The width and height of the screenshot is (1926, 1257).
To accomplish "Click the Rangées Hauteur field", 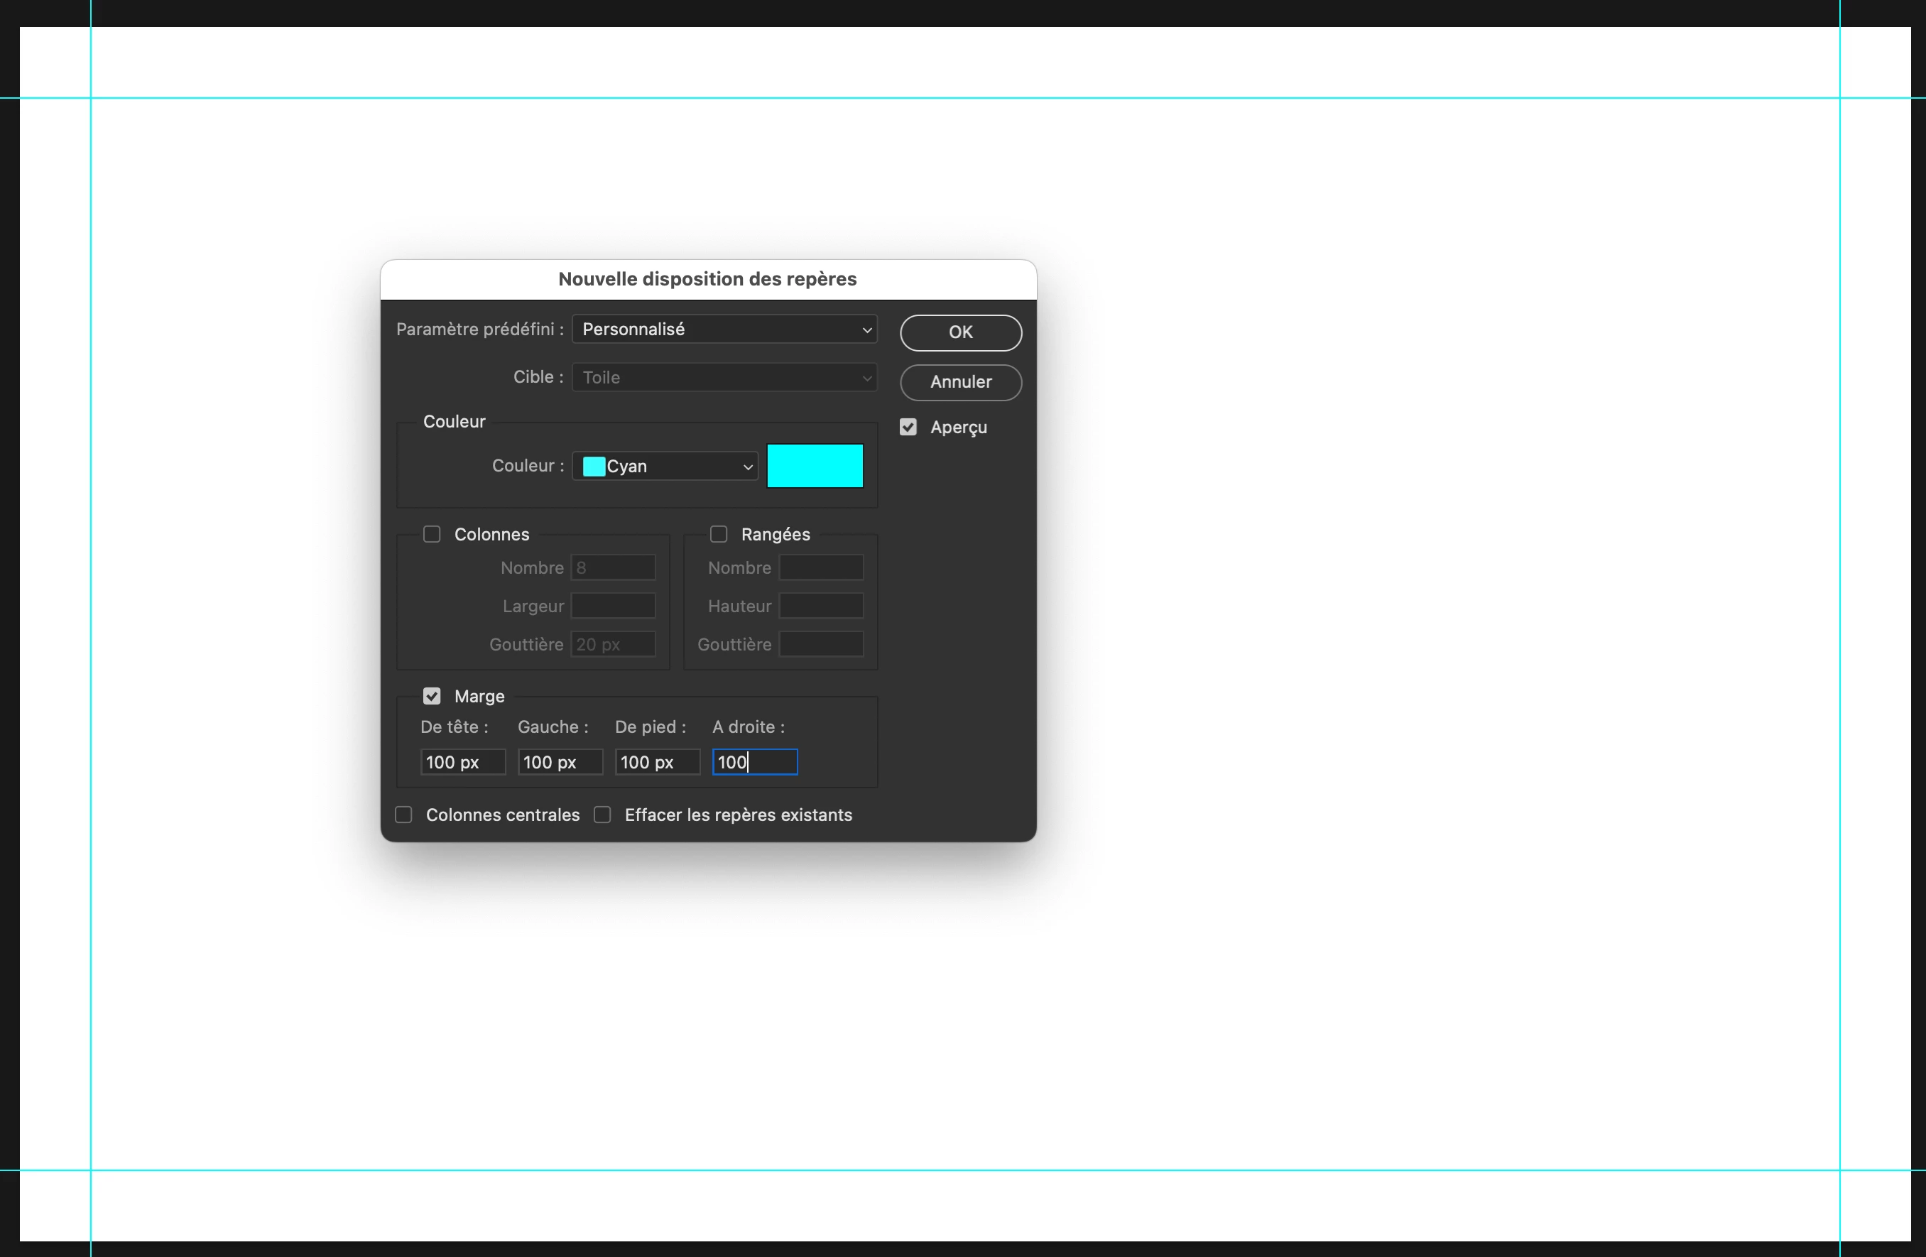I will coord(820,606).
